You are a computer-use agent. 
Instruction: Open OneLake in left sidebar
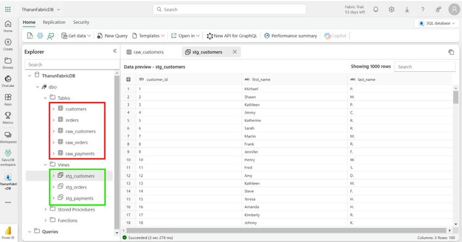pyautogui.click(x=8, y=81)
